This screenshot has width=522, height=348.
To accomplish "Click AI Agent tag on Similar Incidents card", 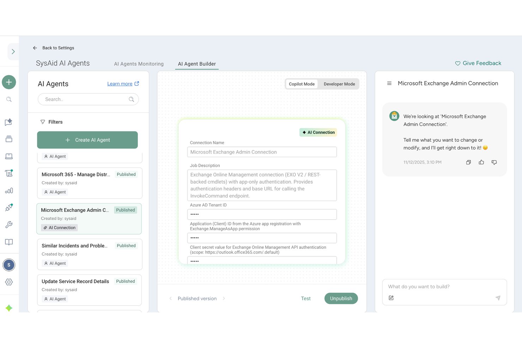I will (55, 263).
